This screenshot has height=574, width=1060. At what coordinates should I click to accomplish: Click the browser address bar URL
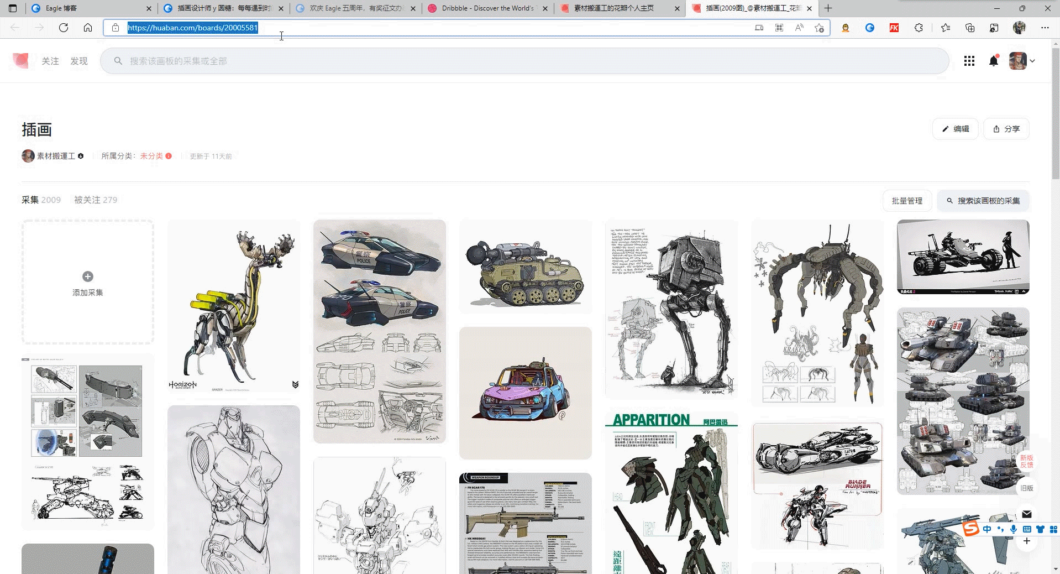point(192,28)
